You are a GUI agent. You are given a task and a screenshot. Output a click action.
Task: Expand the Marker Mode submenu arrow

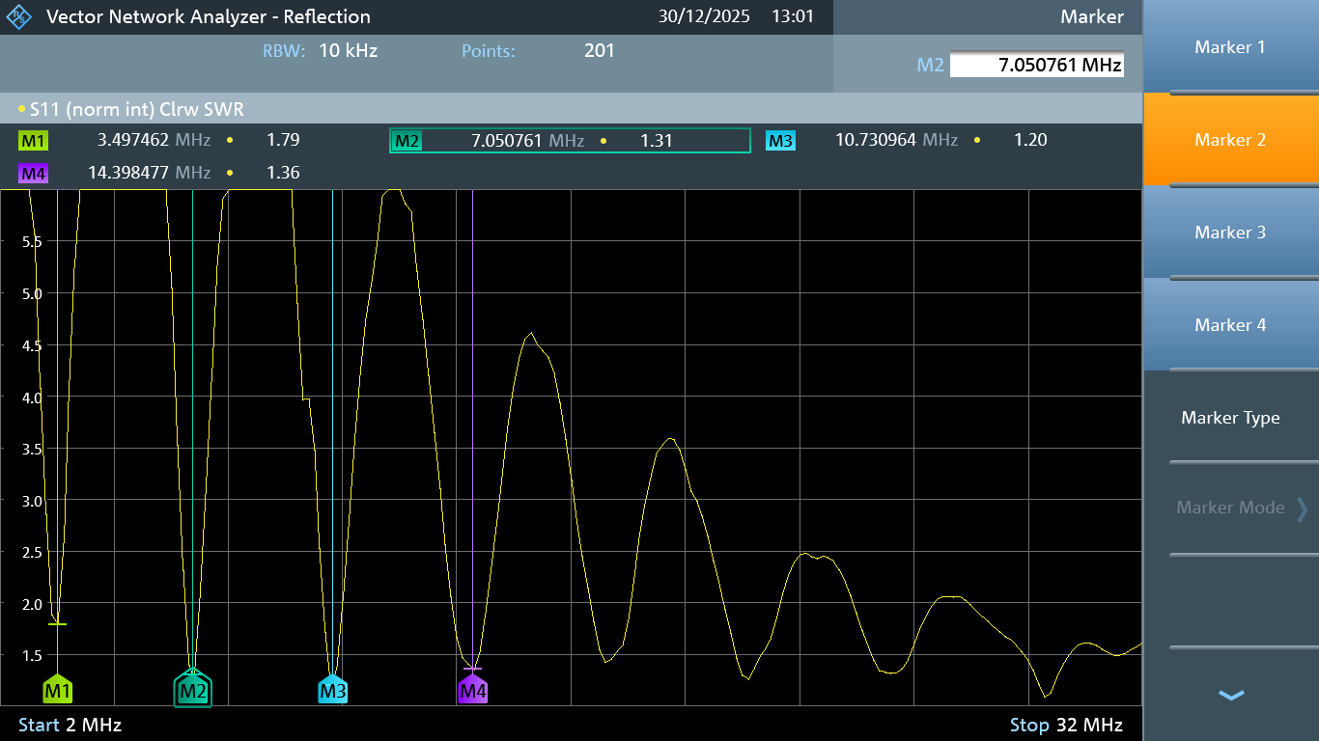[1301, 508]
